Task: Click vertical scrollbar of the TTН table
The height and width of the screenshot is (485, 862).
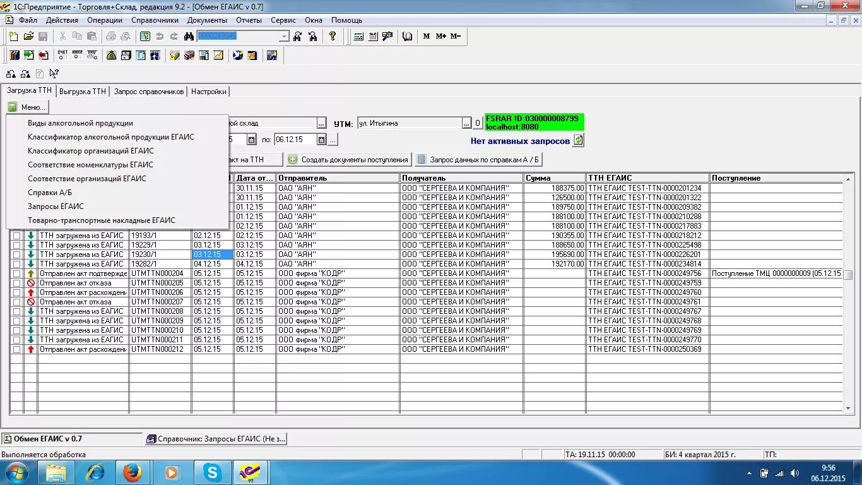Action: (848, 294)
